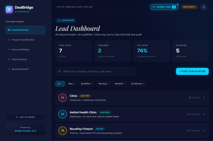Screen dimensions: 213x141
Task: Click the Start Qualification button
Action: pos(192,71)
